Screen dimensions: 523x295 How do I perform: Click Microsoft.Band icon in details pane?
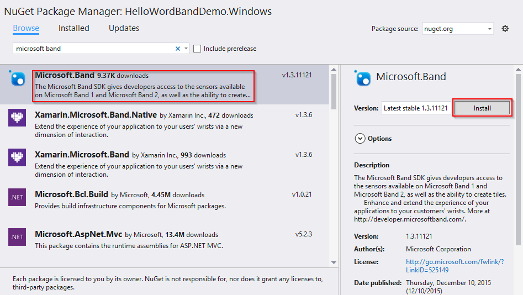pos(363,78)
